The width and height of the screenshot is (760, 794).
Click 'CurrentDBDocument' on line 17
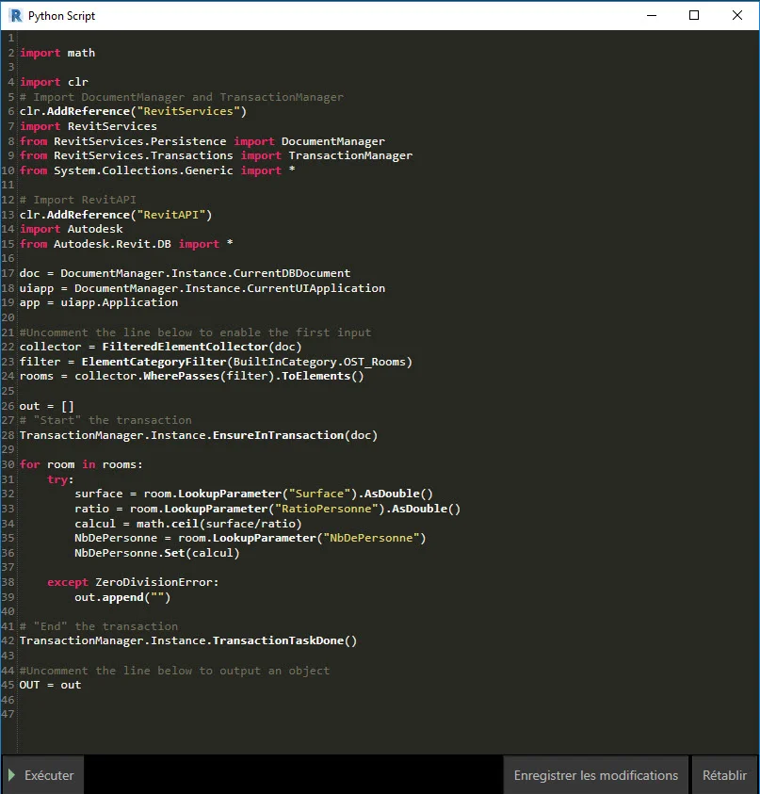(x=292, y=273)
